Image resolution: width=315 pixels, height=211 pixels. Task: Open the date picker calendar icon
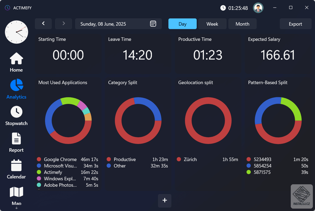pyautogui.click(x=153, y=24)
